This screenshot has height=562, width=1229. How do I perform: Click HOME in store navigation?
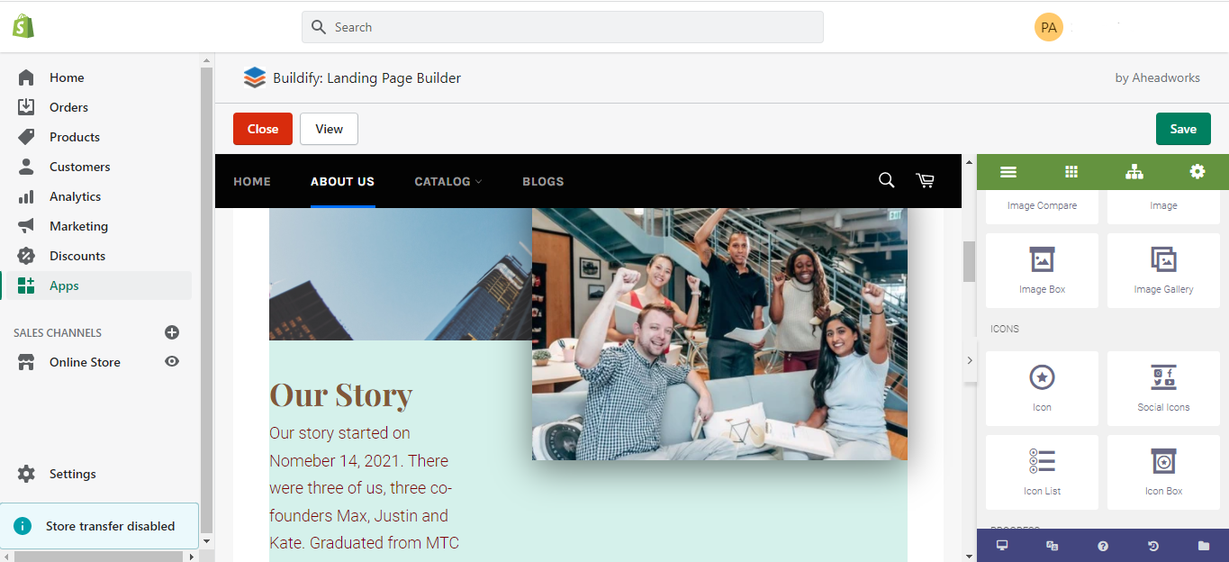coord(252,181)
